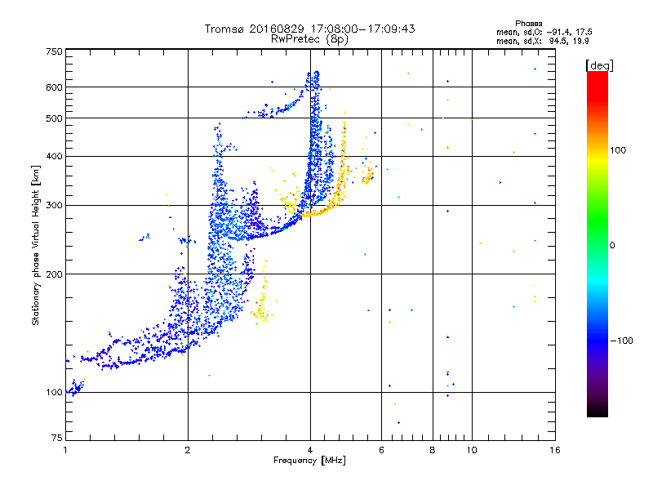Image resolution: width=653 pixels, height=490 pixels.
Task: Click the x-axis tick label "2"
Action: tap(188, 450)
